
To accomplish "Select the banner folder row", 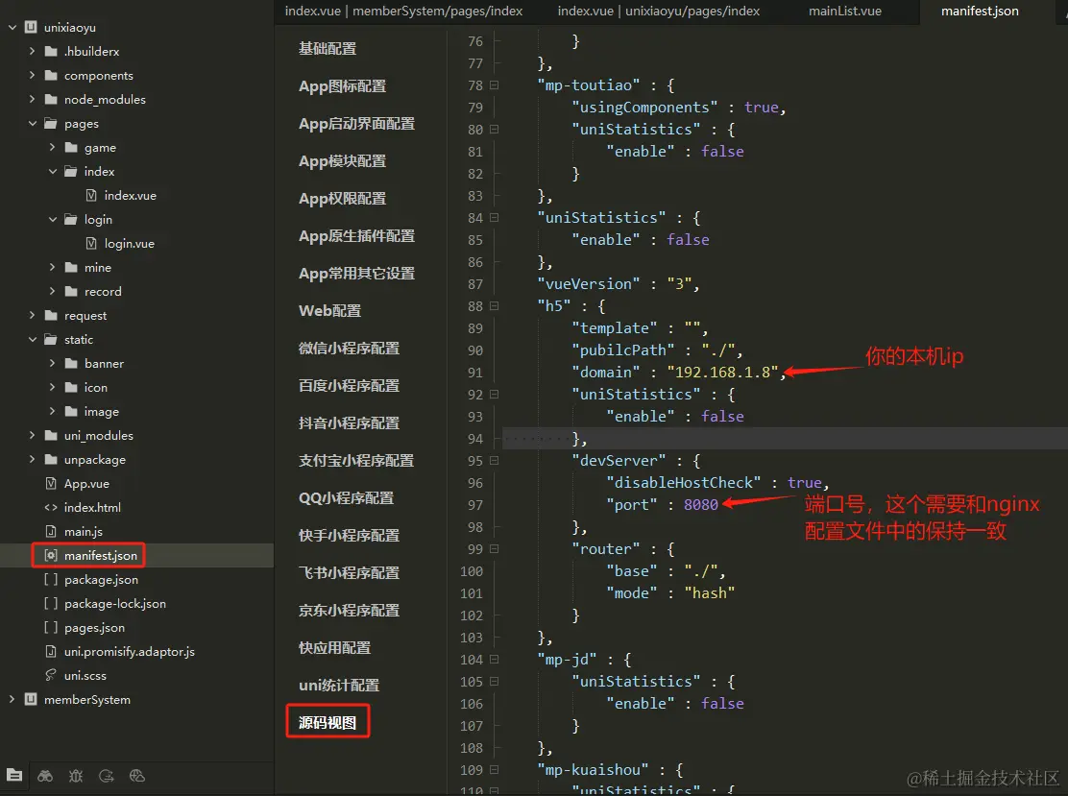I will (x=137, y=364).
